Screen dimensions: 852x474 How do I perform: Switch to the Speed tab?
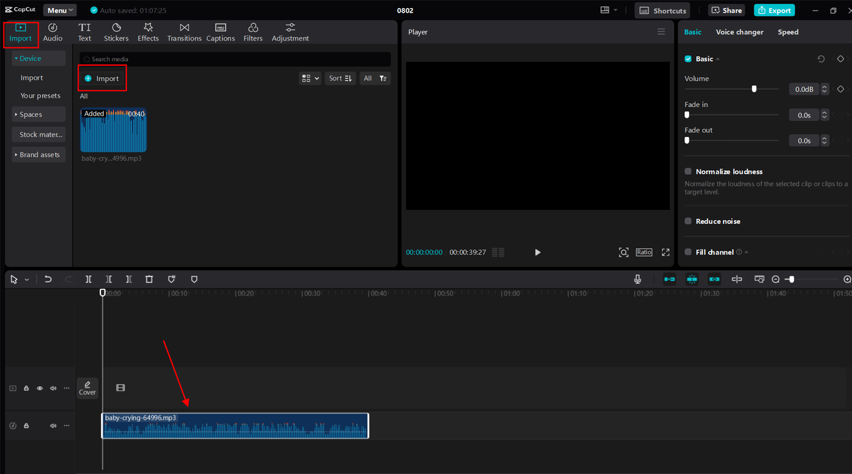point(788,32)
